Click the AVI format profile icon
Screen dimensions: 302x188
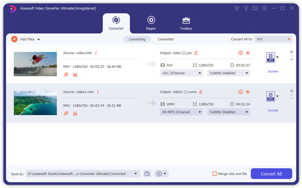(x=271, y=57)
